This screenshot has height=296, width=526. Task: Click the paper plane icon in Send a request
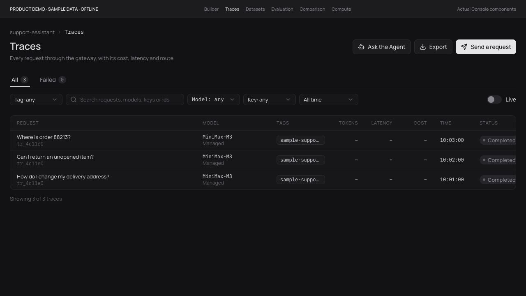[x=464, y=47]
